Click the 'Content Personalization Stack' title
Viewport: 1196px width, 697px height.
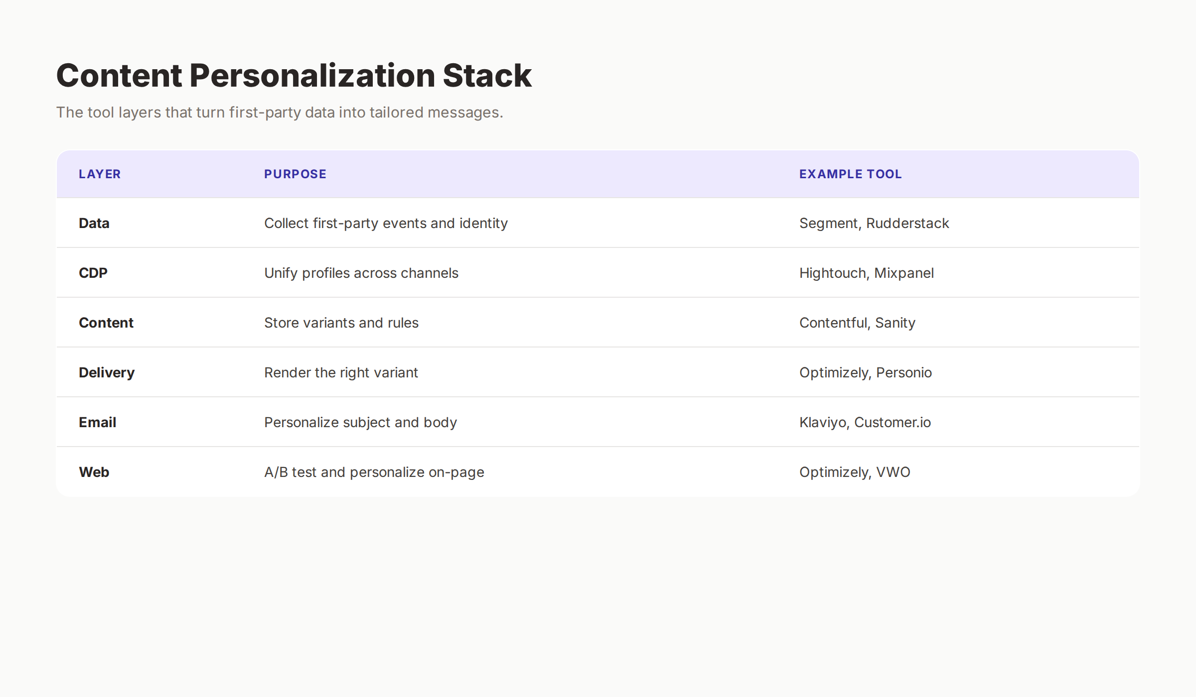(294, 76)
